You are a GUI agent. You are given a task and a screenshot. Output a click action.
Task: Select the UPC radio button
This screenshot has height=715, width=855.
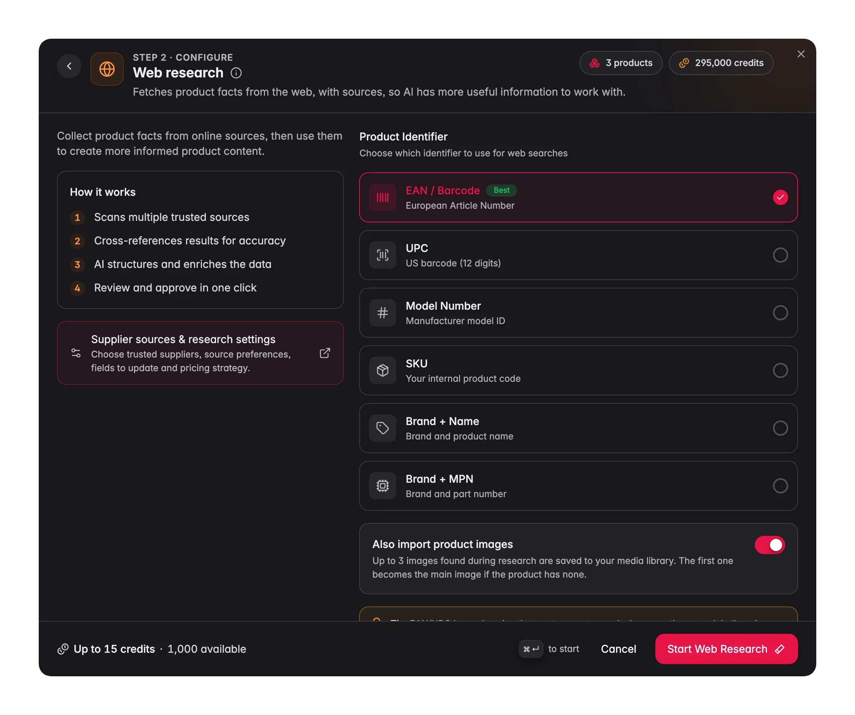781,255
